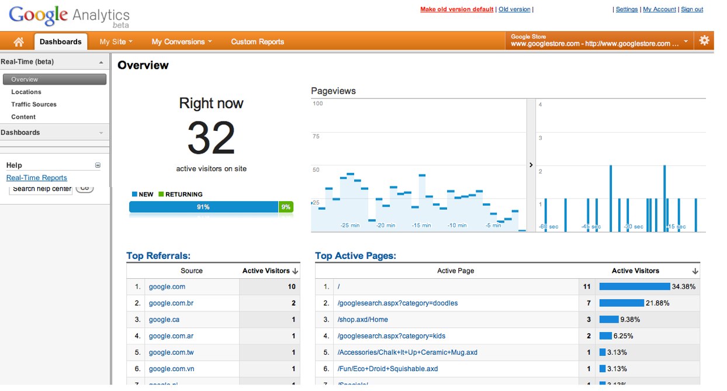Sort Top Active Pages by Active Visitors arrow
727x391 pixels.
[x=695, y=271]
